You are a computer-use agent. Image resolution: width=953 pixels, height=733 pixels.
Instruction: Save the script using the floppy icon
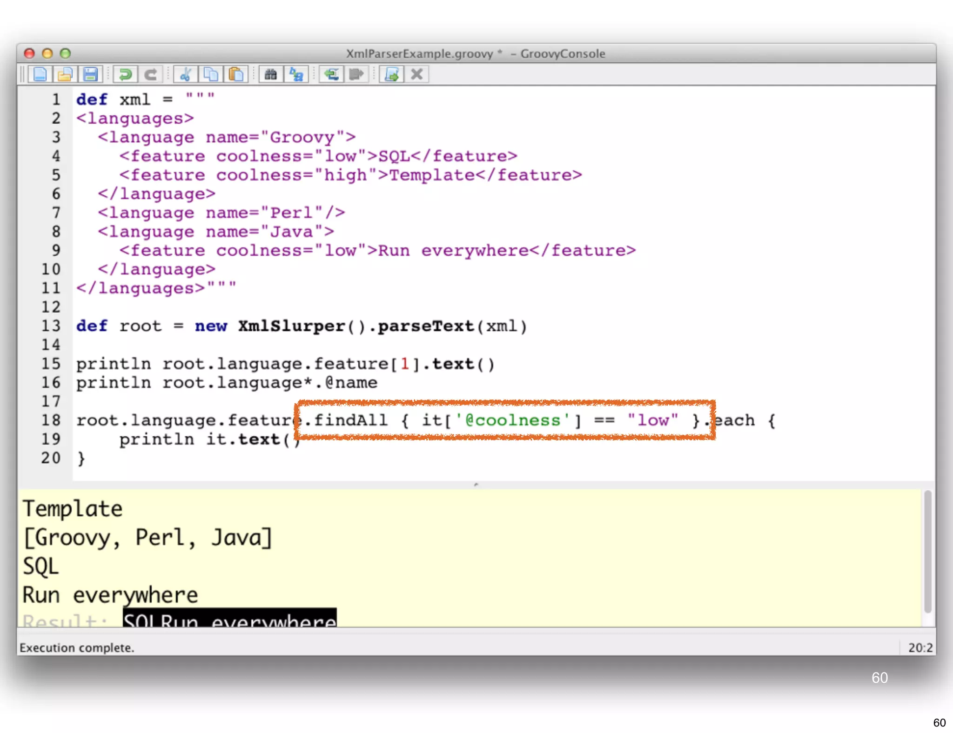click(x=90, y=74)
